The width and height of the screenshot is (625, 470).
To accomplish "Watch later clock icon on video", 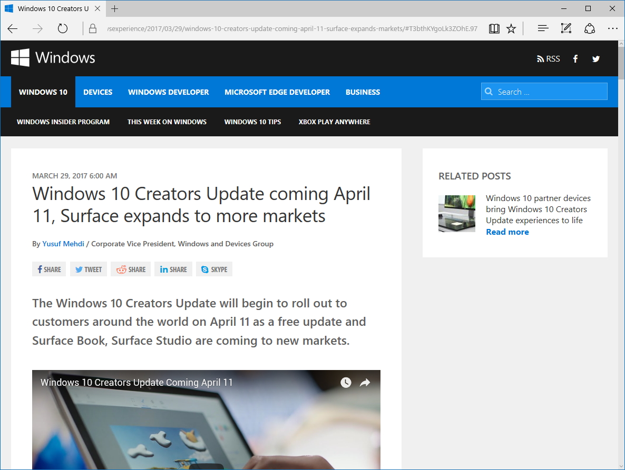I will 346,383.
